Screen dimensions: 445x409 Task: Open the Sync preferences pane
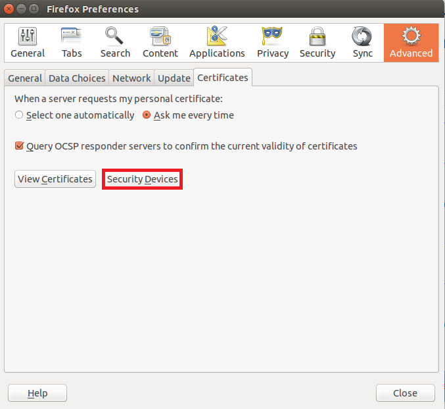[362, 43]
